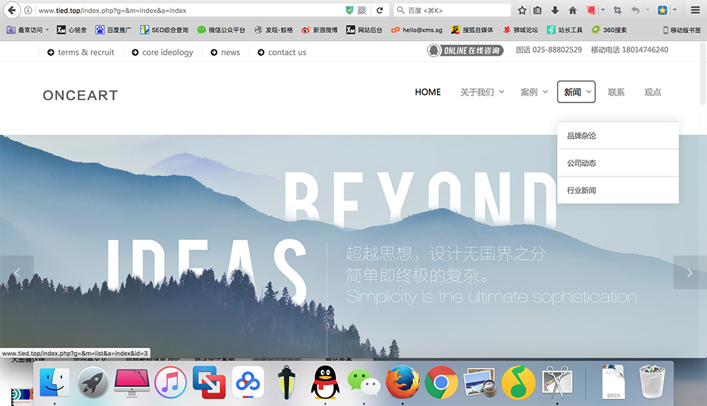Open the Firefox downloads arrow icon
This screenshot has width=707, height=406.
[555, 11]
